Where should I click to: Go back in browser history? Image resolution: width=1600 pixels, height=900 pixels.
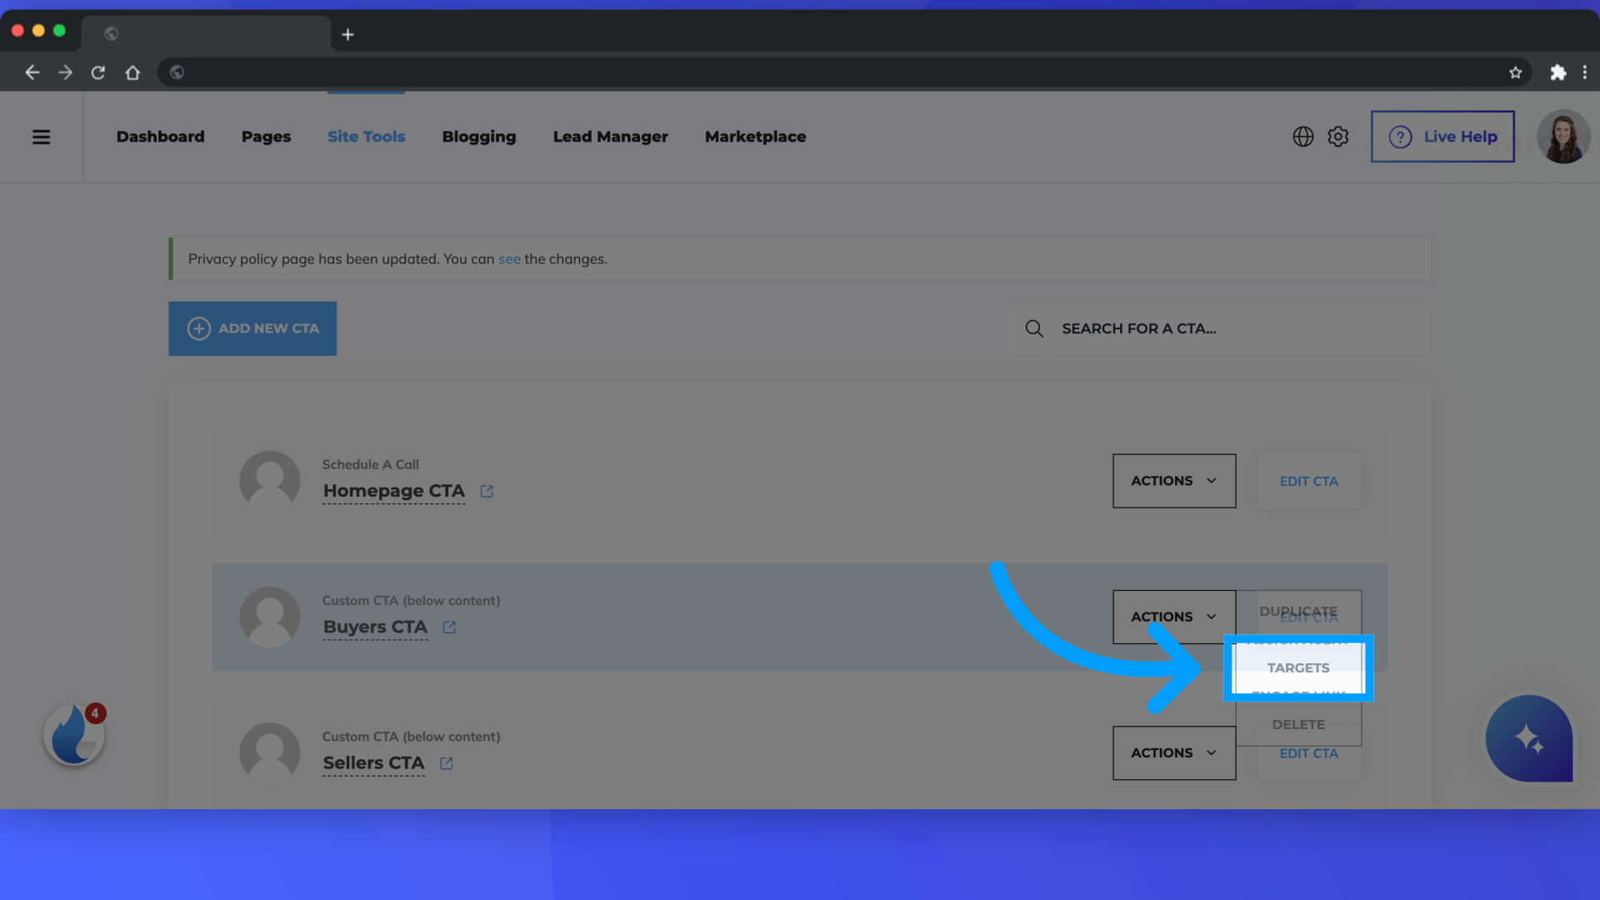32,72
